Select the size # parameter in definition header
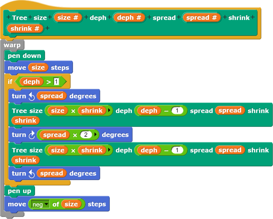273x219 pixels. [x=68, y=18]
